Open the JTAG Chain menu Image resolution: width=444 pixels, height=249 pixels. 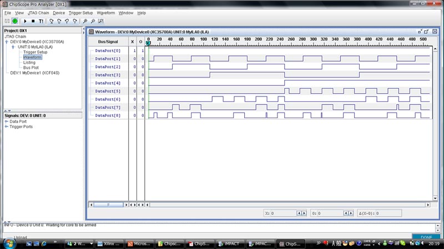(x=38, y=13)
